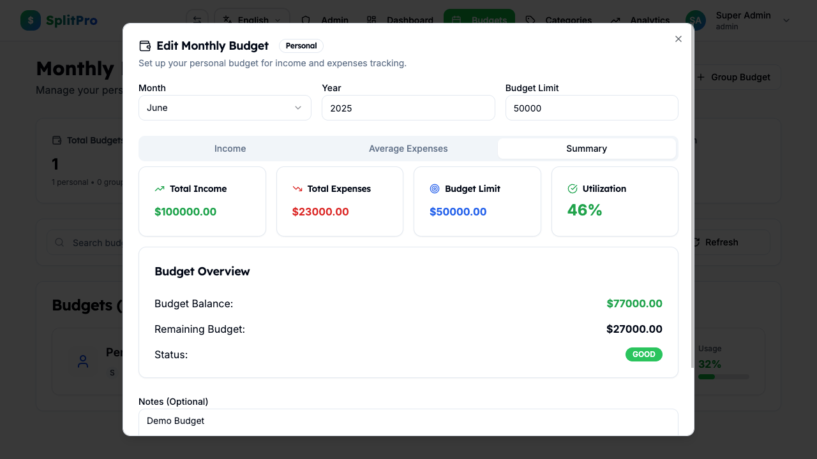Select the Average Expenses tab
The height and width of the screenshot is (459, 817).
coord(408,148)
